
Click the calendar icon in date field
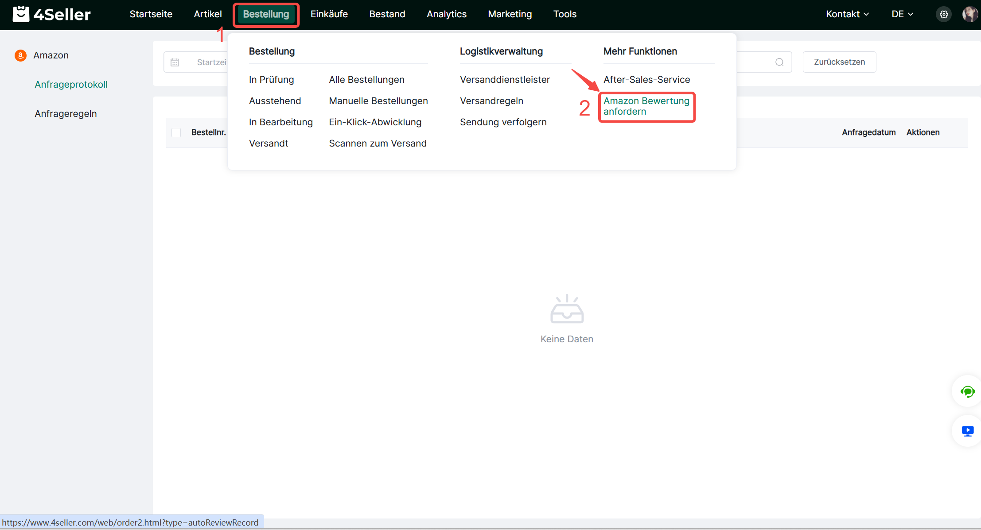coord(175,62)
